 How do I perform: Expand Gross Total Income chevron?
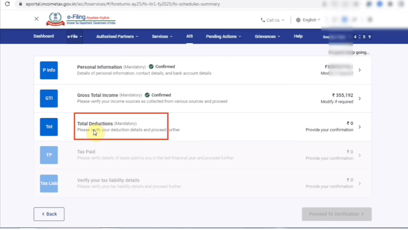[x=360, y=99]
